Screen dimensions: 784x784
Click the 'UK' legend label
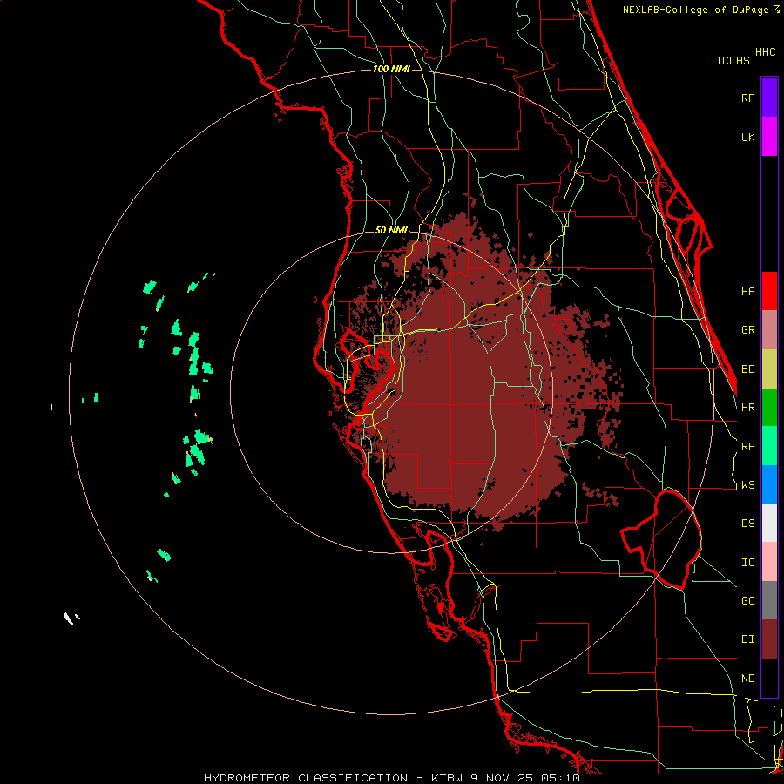[748, 137]
